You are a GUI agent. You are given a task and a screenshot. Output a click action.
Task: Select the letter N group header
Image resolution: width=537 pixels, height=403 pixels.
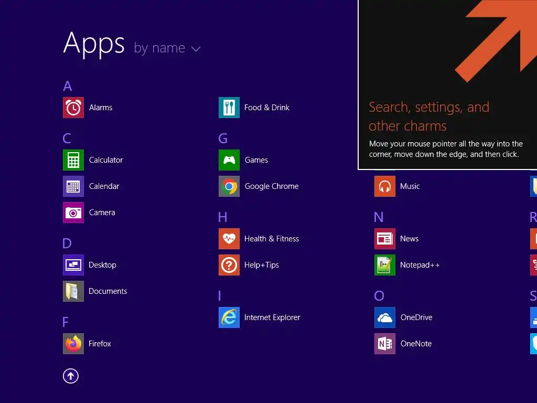click(379, 217)
